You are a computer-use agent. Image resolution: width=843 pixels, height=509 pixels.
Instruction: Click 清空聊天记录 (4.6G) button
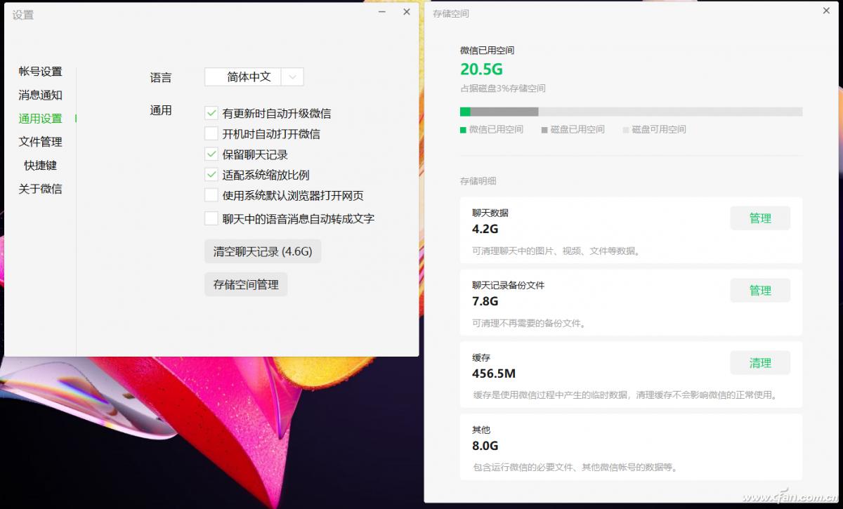pos(262,251)
